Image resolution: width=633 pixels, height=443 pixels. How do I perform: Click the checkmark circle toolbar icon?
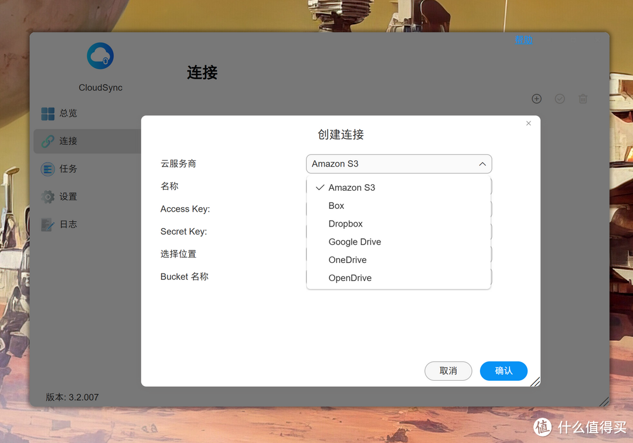[x=560, y=99]
